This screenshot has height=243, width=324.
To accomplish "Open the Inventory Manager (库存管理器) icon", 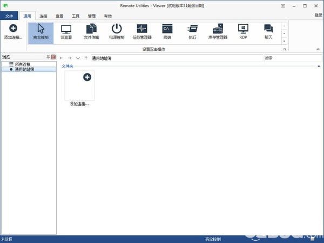I will (218, 32).
